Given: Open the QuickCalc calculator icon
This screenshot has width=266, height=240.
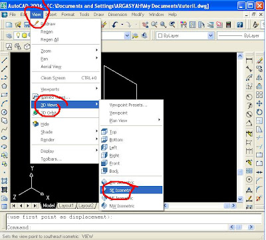Looking at the screenshot, I should point(228,25).
